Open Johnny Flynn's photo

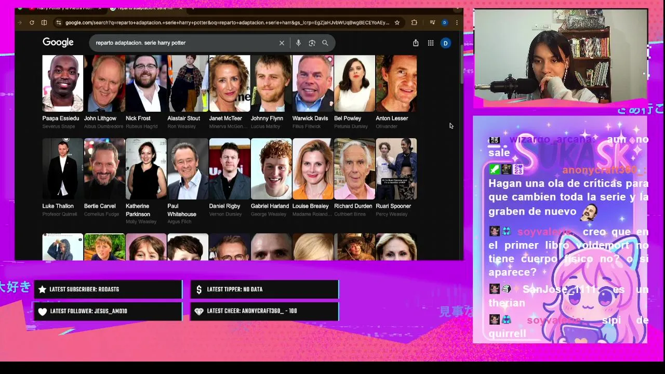pyautogui.click(x=271, y=83)
